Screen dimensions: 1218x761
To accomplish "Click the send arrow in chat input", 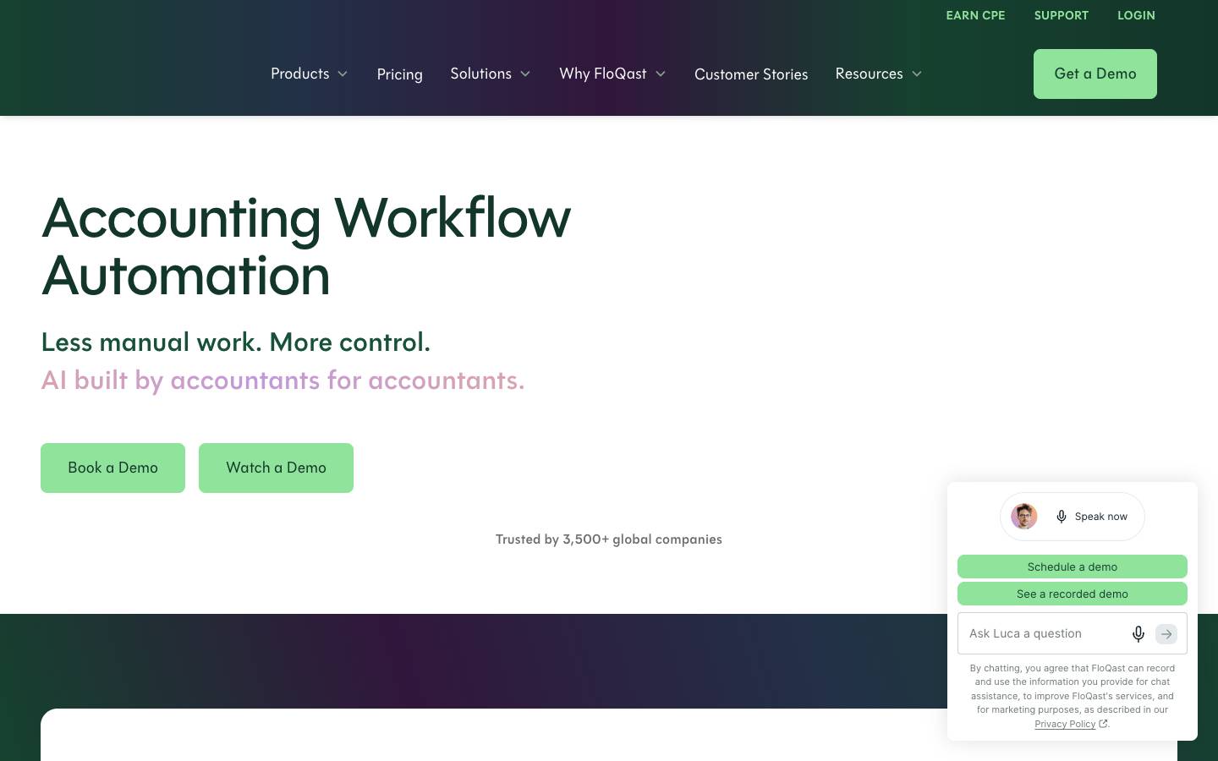I will (x=1166, y=634).
